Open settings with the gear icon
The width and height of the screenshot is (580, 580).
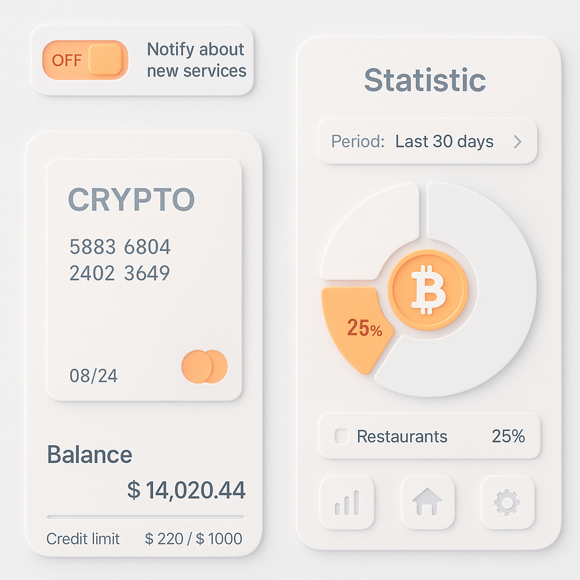(x=507, y=502)
